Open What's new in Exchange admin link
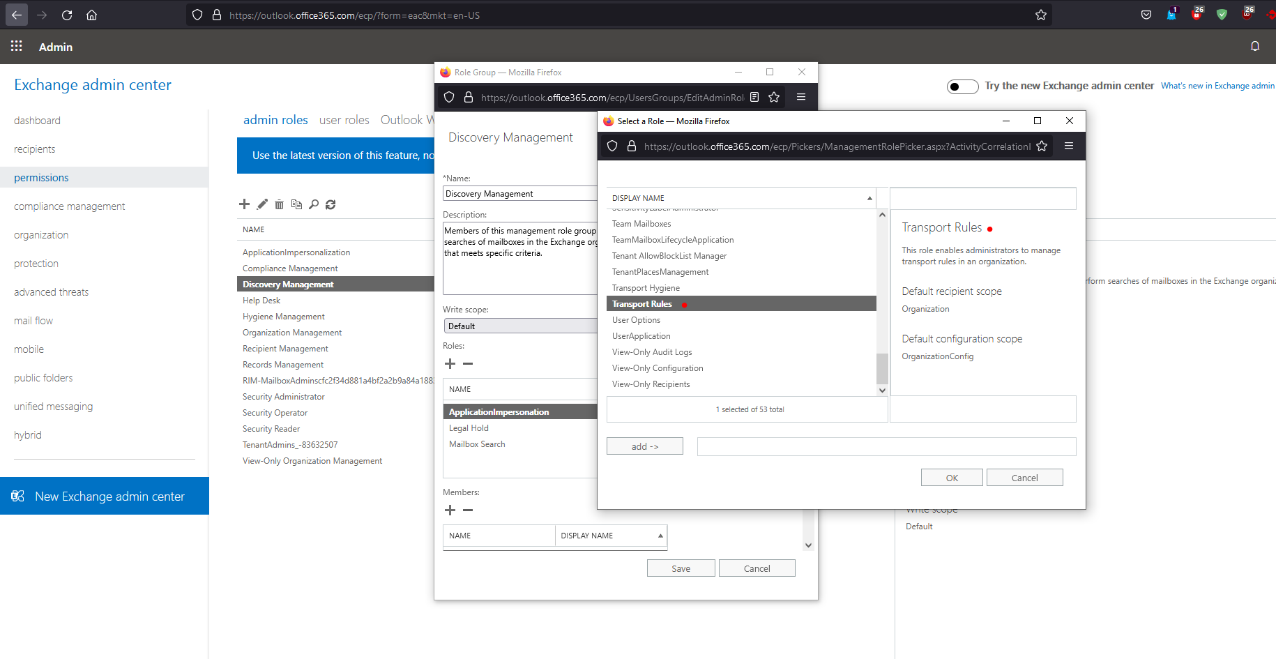The image size is (1276, 659). [x=1217, y=86]
